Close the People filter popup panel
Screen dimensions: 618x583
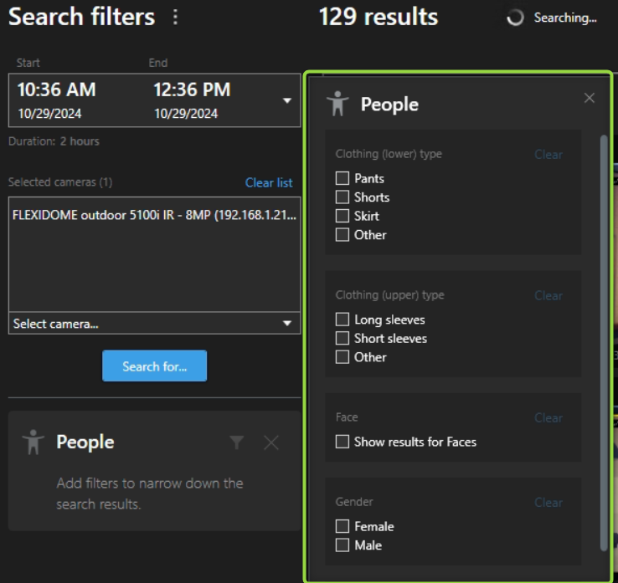click(x=590, y=98)
